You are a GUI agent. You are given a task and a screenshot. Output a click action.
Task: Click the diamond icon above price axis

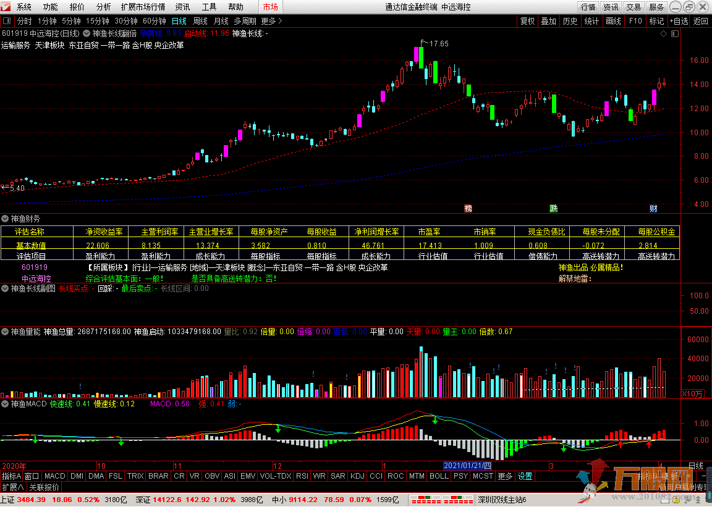click(663, 33)
